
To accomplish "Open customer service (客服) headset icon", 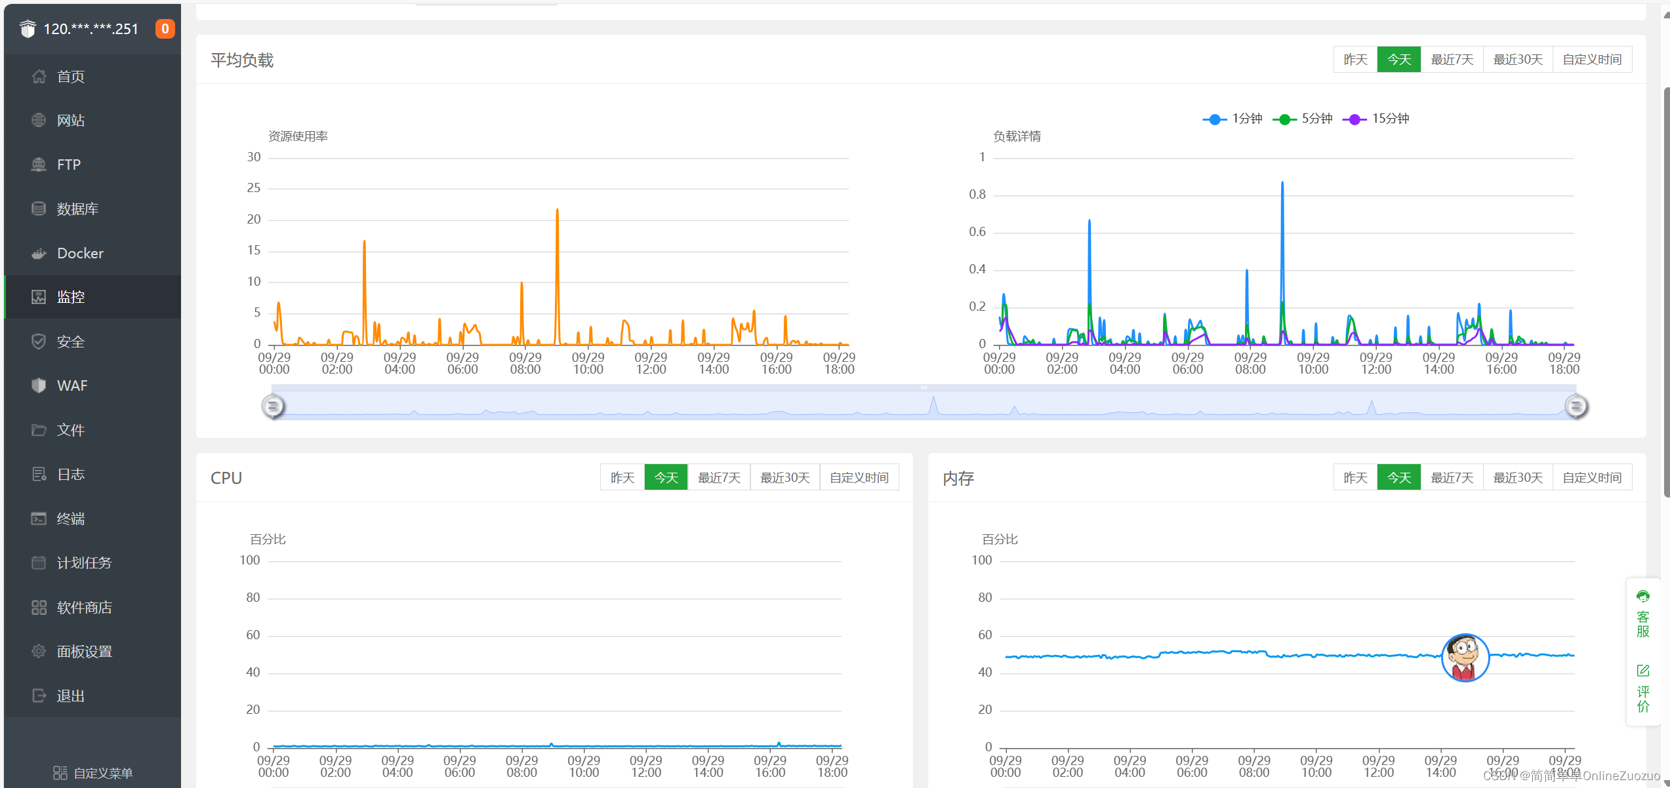I will coord(1642,597).
